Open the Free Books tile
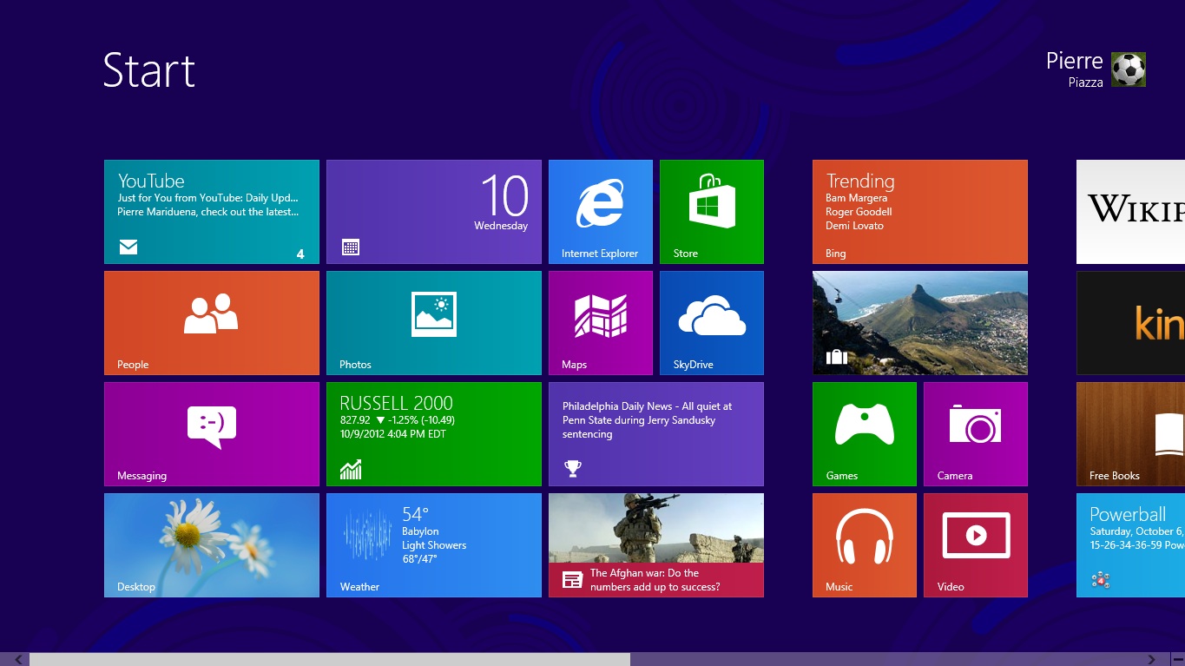 click(1130, 434)
